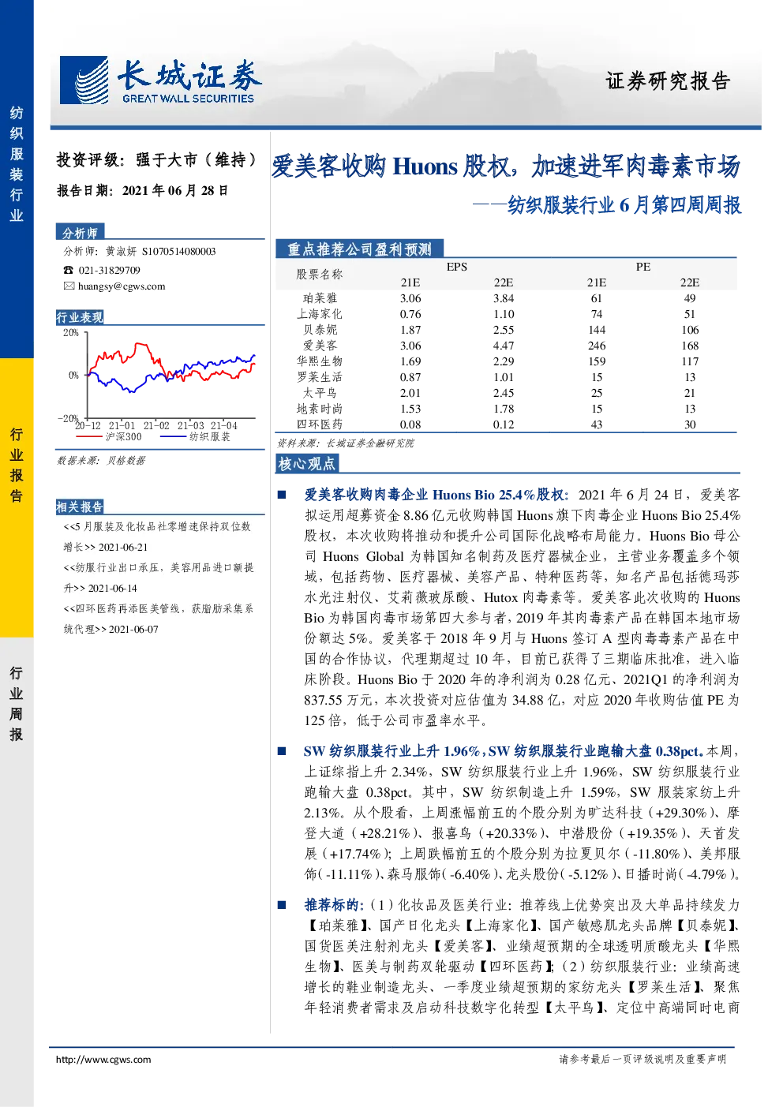
Task: Click the 行业表现 section header
Action: [80, 317]
